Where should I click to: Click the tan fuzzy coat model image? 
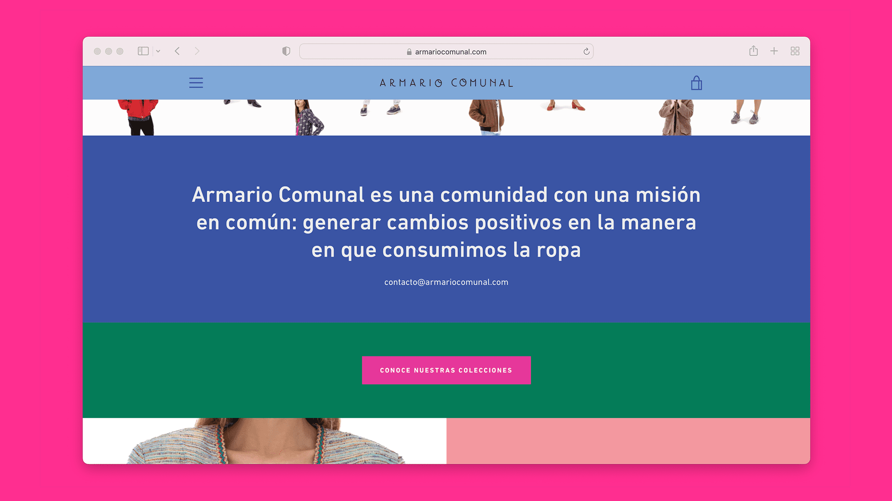676,117
